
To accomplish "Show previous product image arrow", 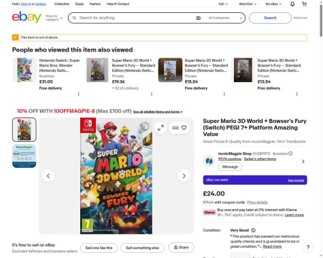I will pos(48,176).
